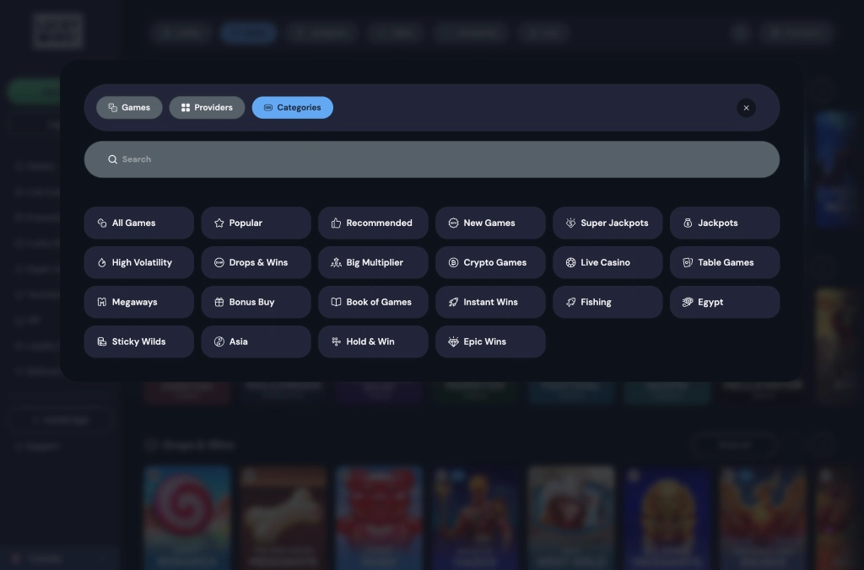Select the Super Jackpots category icon

click(569, 223)
